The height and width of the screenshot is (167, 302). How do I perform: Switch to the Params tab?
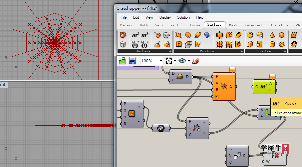pos(126,25)
